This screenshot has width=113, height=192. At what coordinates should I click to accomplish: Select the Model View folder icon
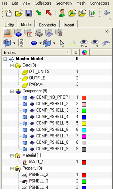tap(8, 33)
